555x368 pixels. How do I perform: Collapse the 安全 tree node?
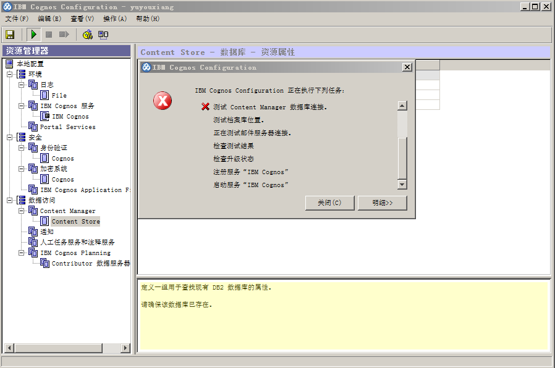pos(10,137)
